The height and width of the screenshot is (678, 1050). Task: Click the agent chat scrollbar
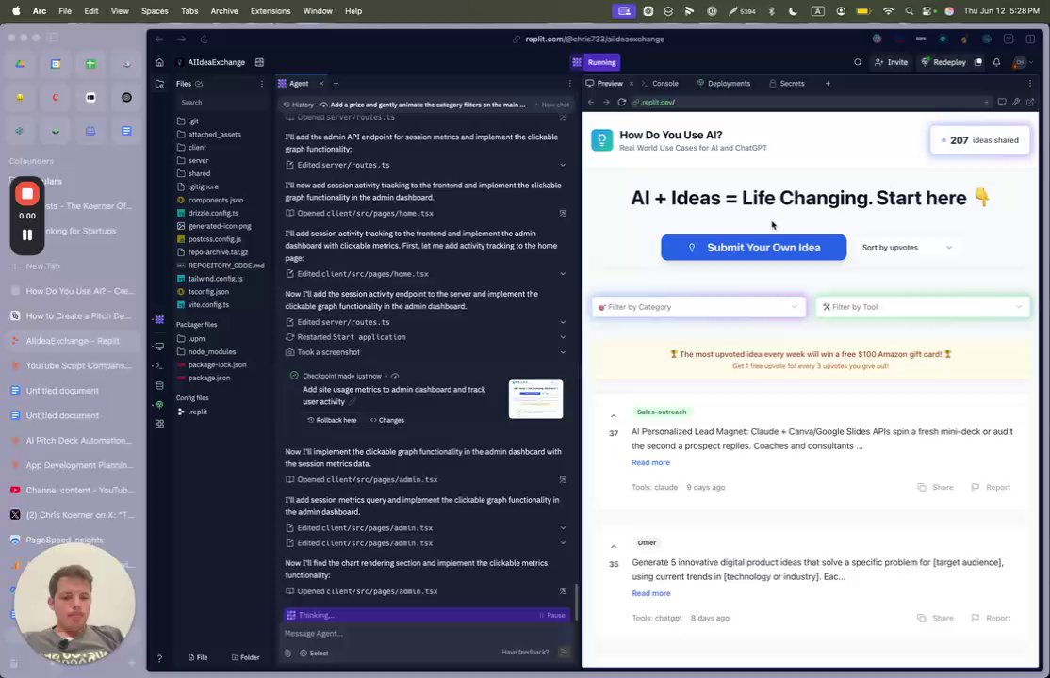[576, 601]
